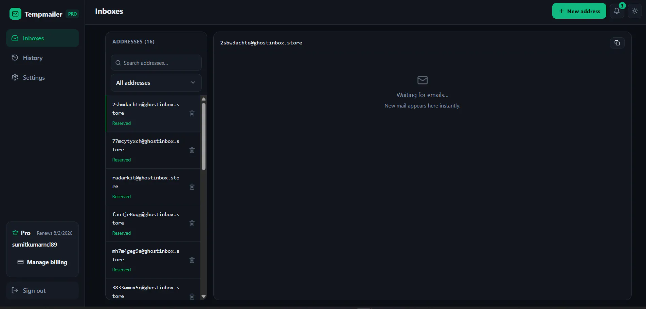Screen dimensions: 646x309
Task: Delete the 3833wmnx5r@ghostinbox.store address
Action: click(192, 296)
